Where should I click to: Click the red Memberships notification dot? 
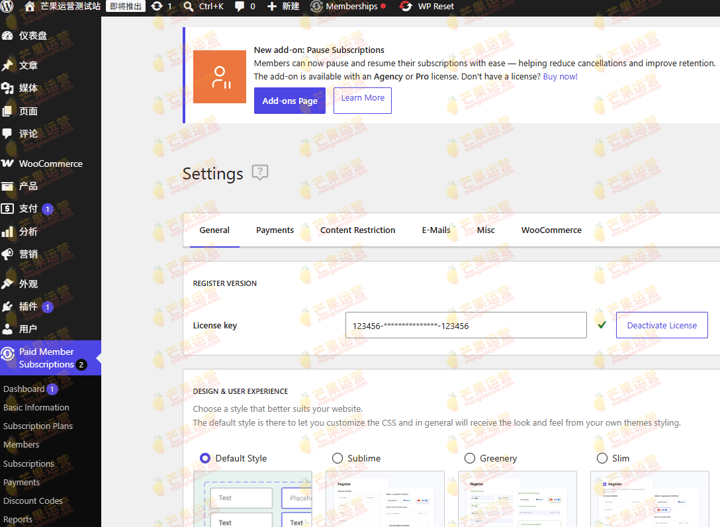tap(383, 7)
